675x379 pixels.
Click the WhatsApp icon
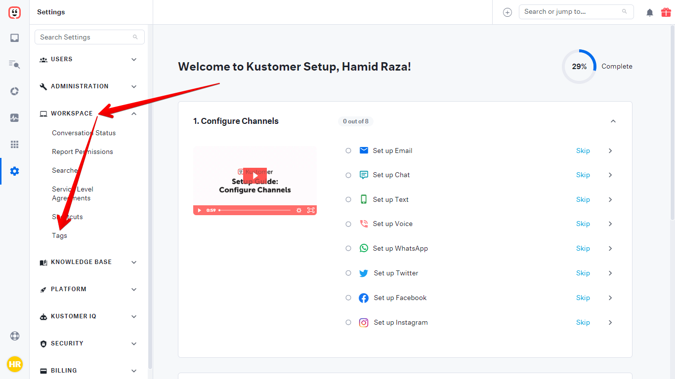point(364,248)
